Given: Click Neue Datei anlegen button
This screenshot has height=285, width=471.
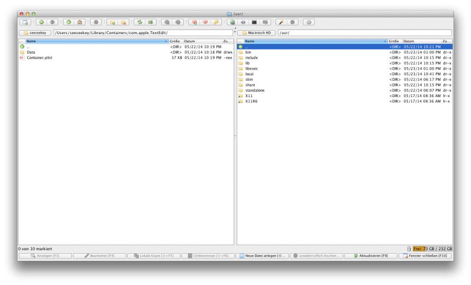Looking at the screenshot, I should tap(262, 256).
